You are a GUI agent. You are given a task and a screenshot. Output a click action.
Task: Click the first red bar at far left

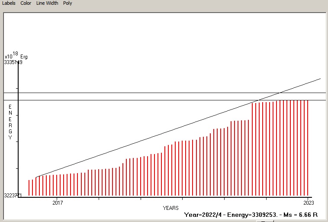point(29,188)
